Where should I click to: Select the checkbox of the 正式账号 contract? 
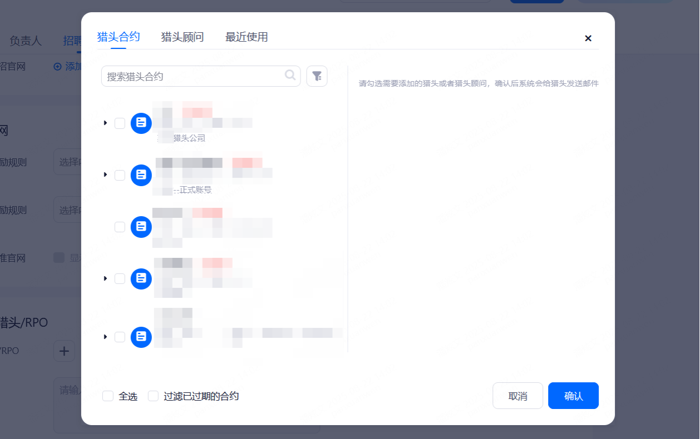point(120,175)
